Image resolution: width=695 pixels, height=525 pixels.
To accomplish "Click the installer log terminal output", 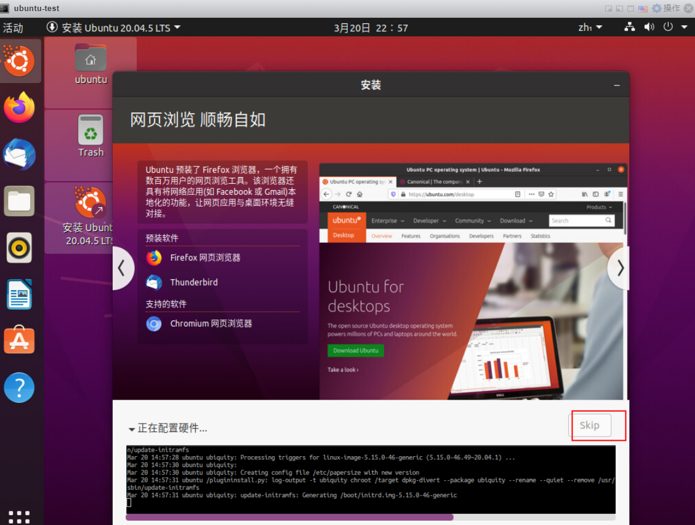I will [371, 480].
